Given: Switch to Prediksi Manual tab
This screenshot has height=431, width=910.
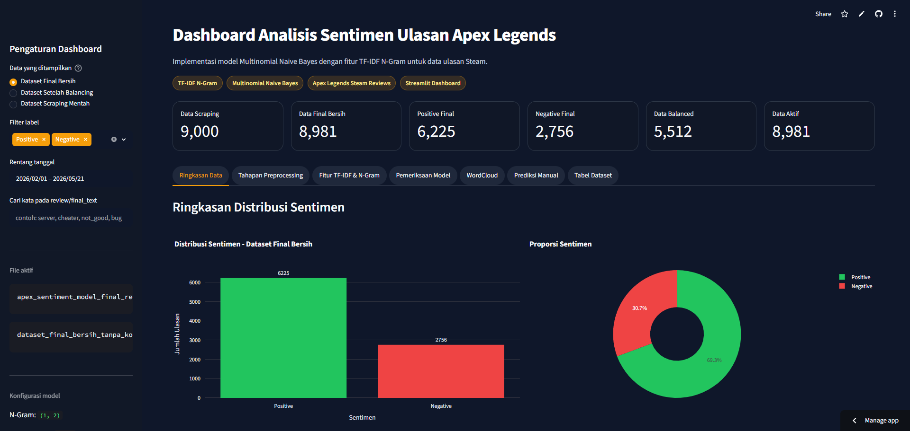Looking at the screenshot, I should pos(536,176).
